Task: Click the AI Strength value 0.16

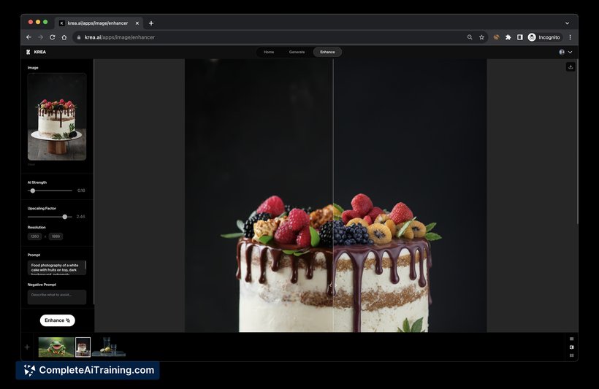Action: (81, 190)
